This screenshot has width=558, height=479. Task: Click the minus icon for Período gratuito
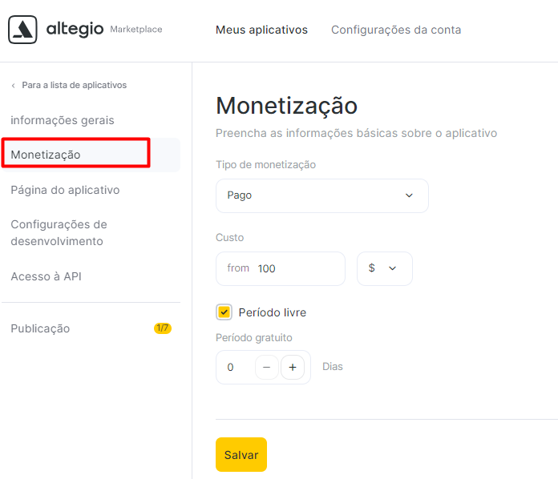pos(266,367)
